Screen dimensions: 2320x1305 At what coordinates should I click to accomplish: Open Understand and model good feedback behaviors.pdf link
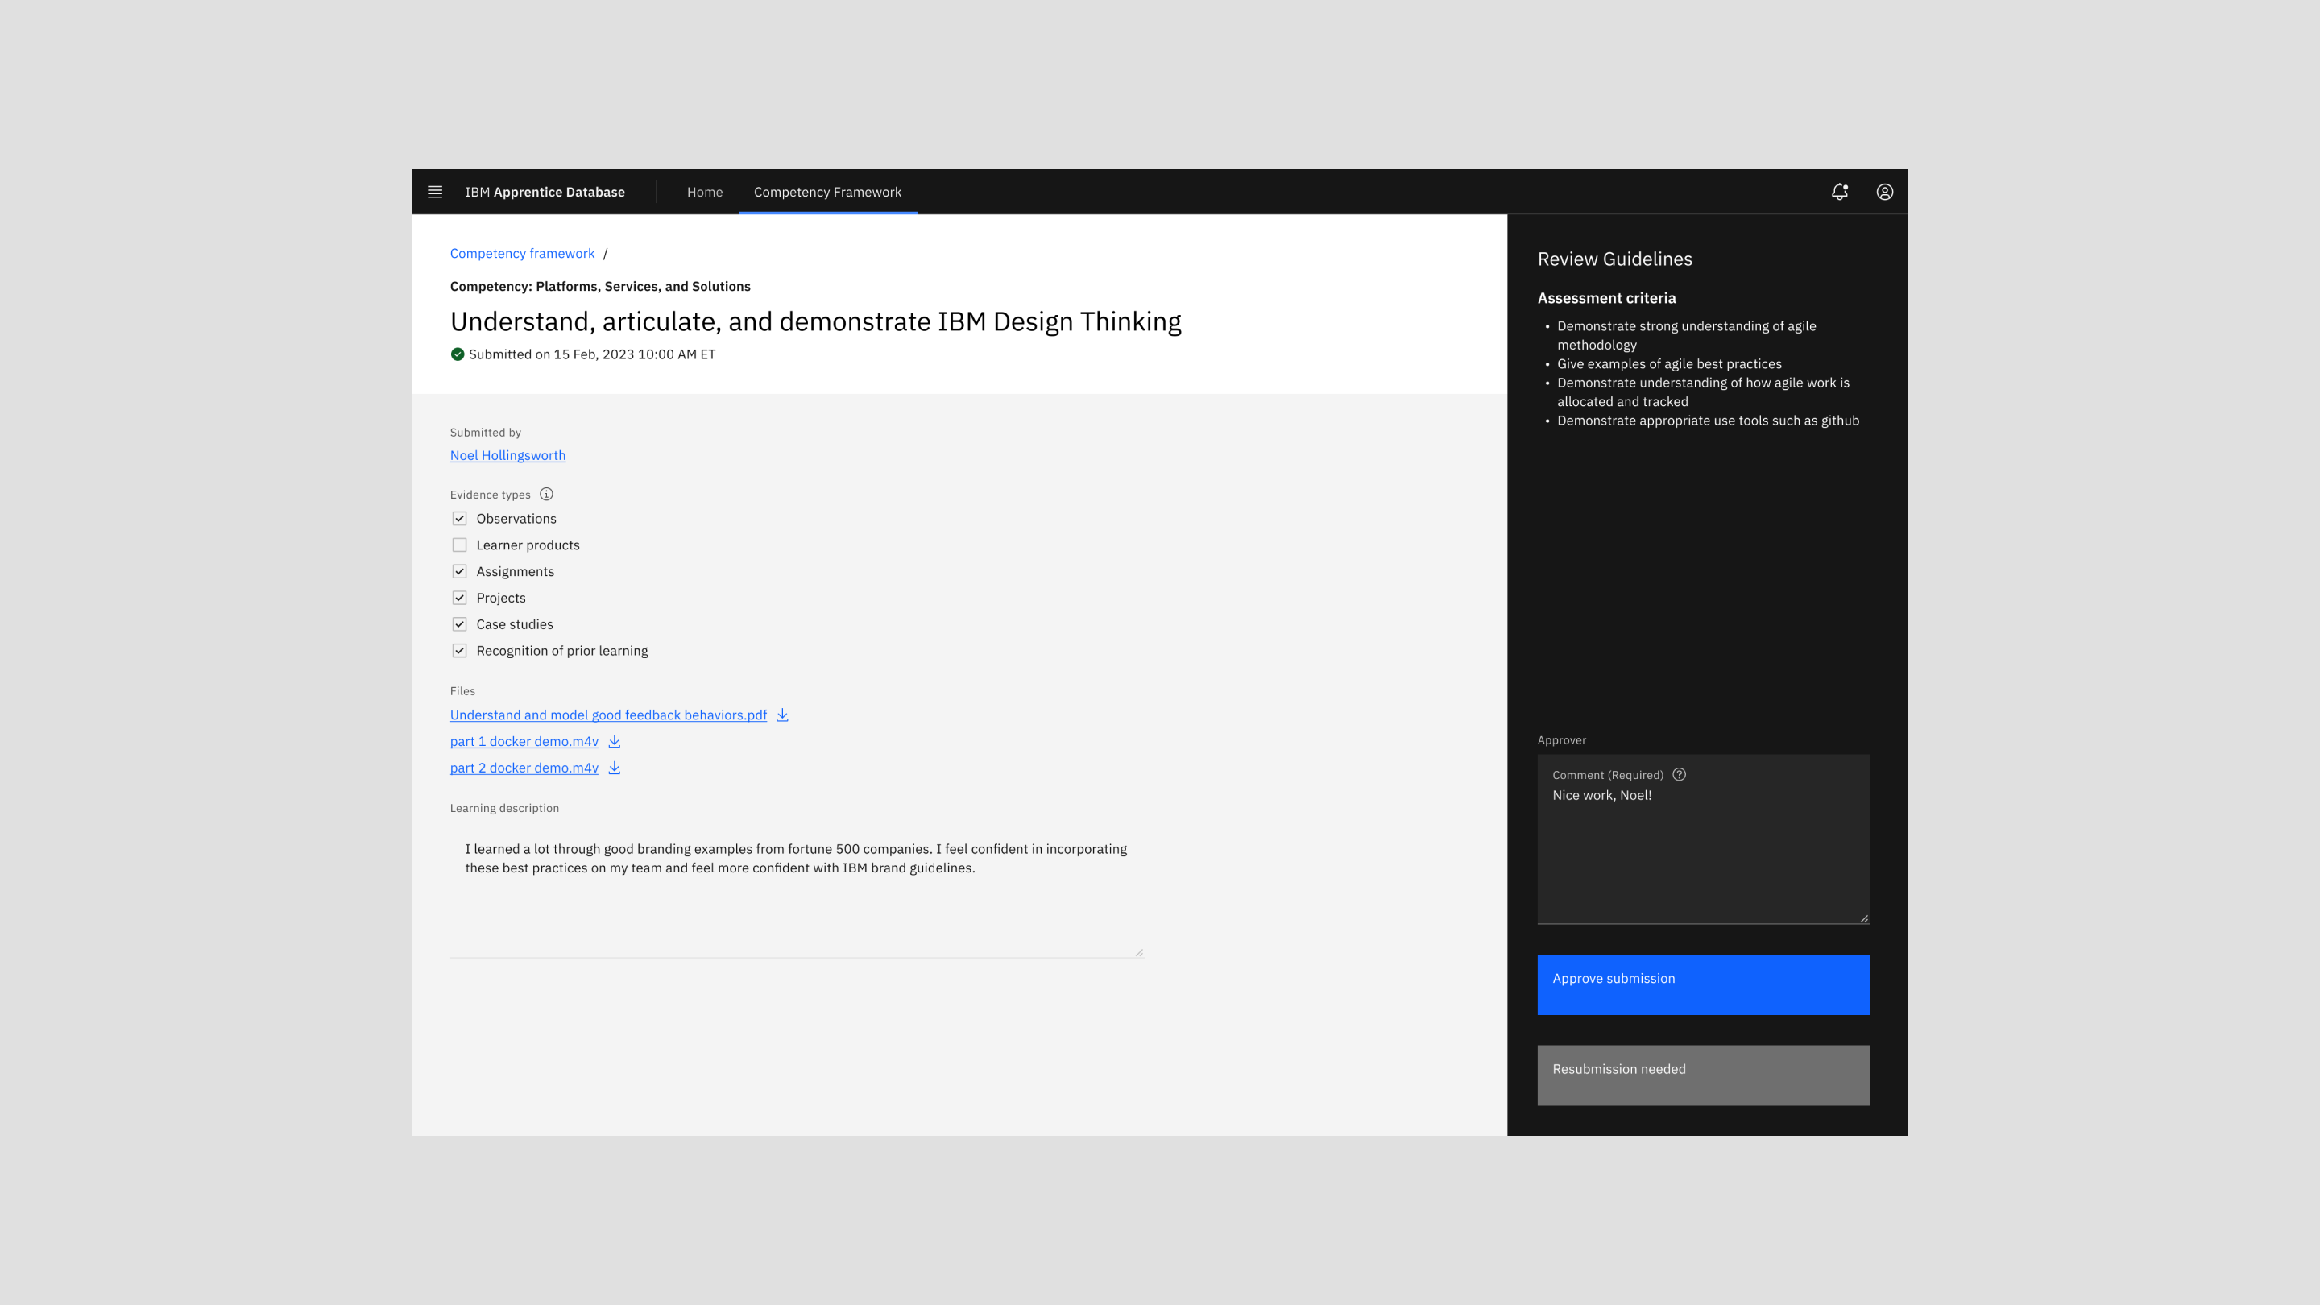pos(609,715)
